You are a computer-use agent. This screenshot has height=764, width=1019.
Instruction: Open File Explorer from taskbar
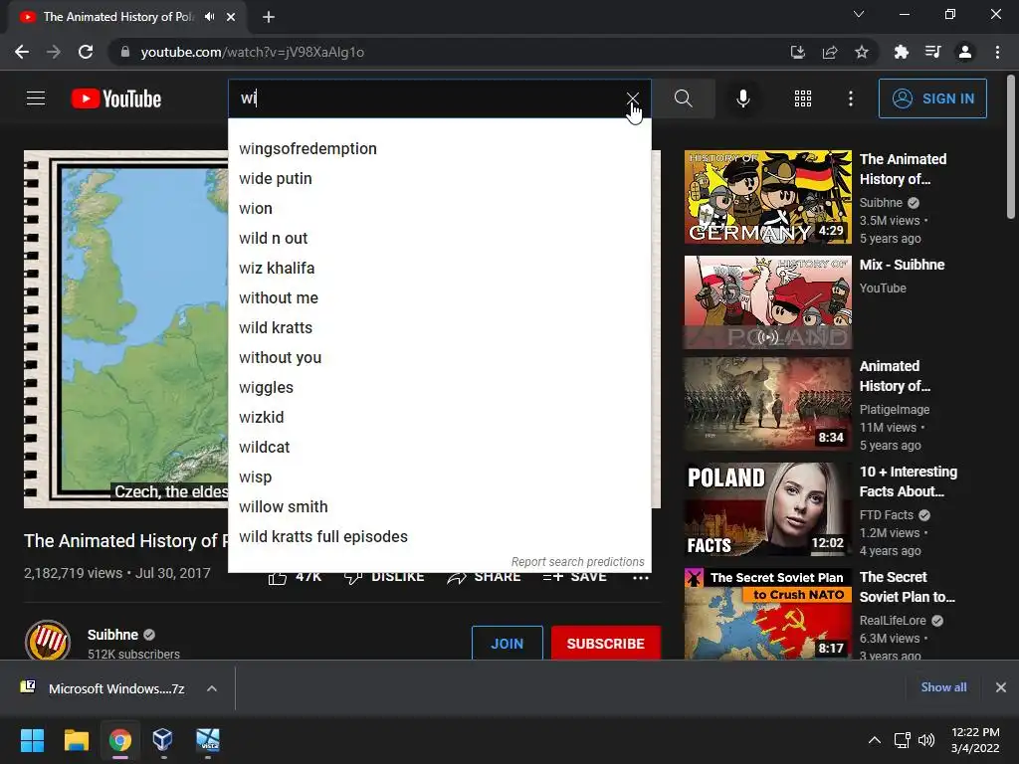(76, 740)
